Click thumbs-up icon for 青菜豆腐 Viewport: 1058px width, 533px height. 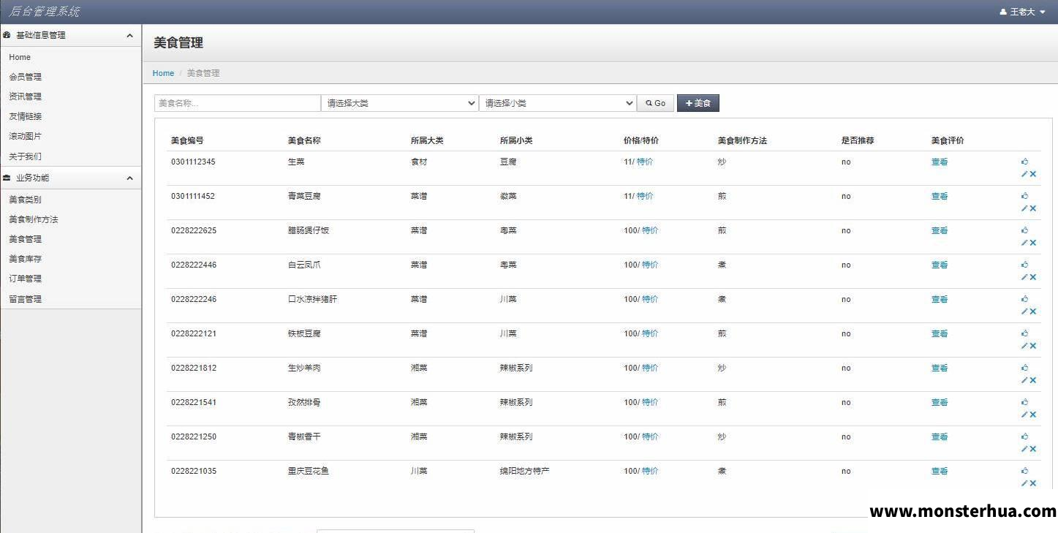(x=1025, y=196)
